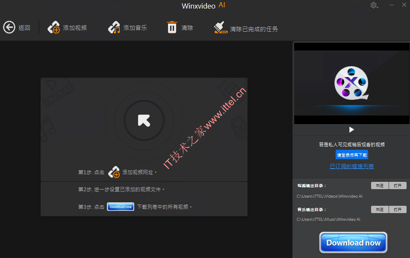Click the 清除 label text
Viewport: 410px width, 258px height.
187,28
